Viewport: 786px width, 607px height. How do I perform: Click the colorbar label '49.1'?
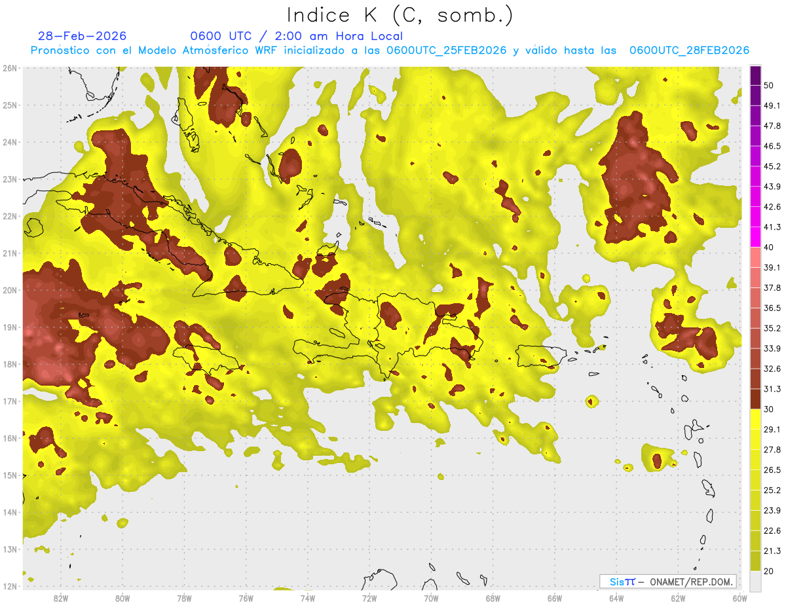772,105
